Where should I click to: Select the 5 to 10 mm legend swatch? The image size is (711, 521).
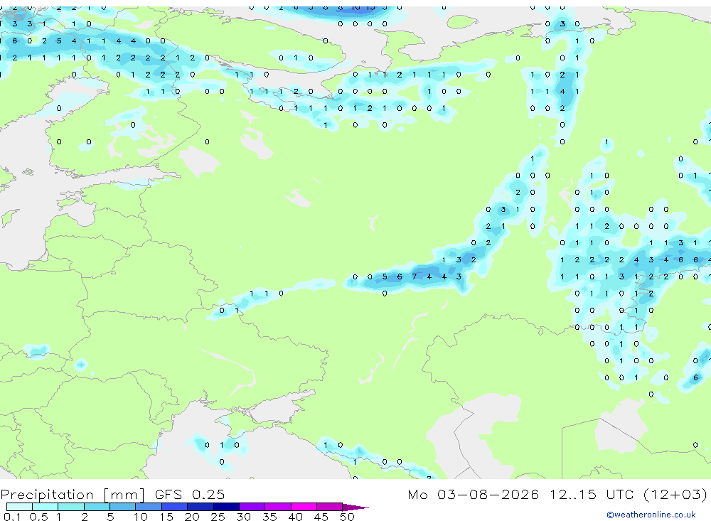point(123,507)
